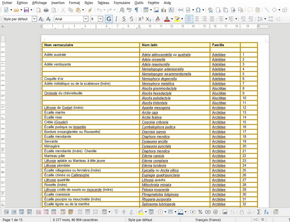Click the Print icon
The height and width of the screenshot is (222, 290).
pos(46,10)
